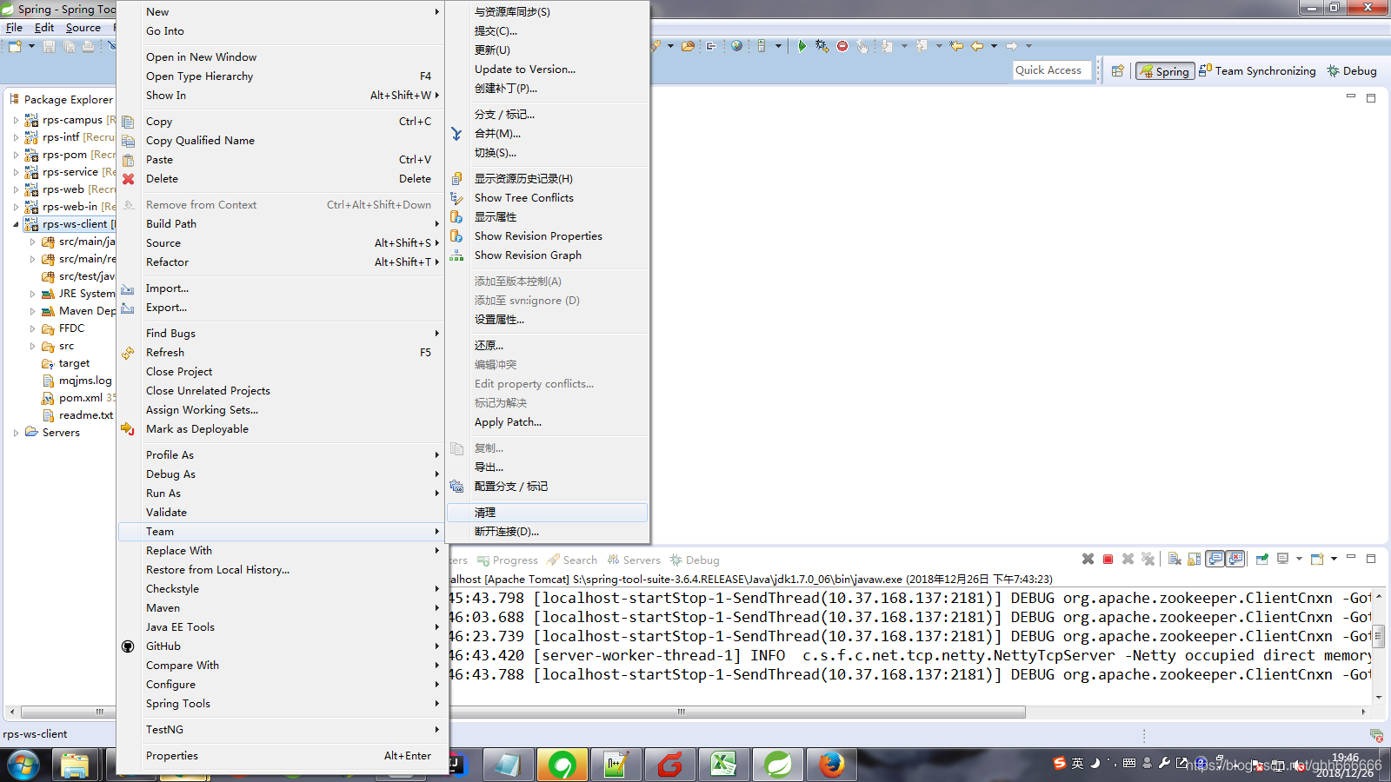
Task: Collapse the rps-ws-client project node
Action: point(16,224)
